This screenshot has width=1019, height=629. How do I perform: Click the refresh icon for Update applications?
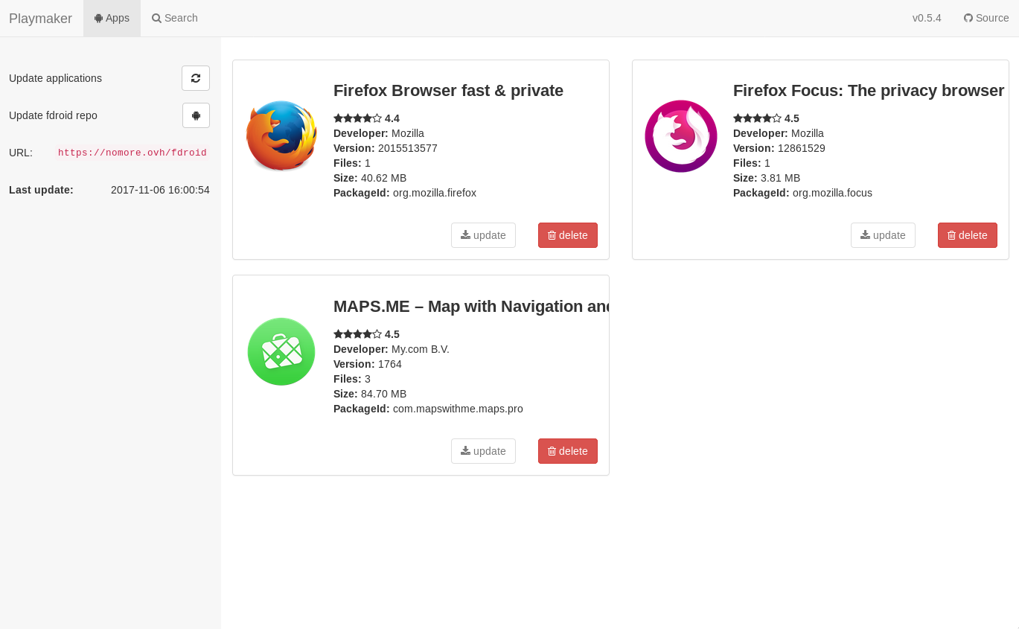point(196,78)
